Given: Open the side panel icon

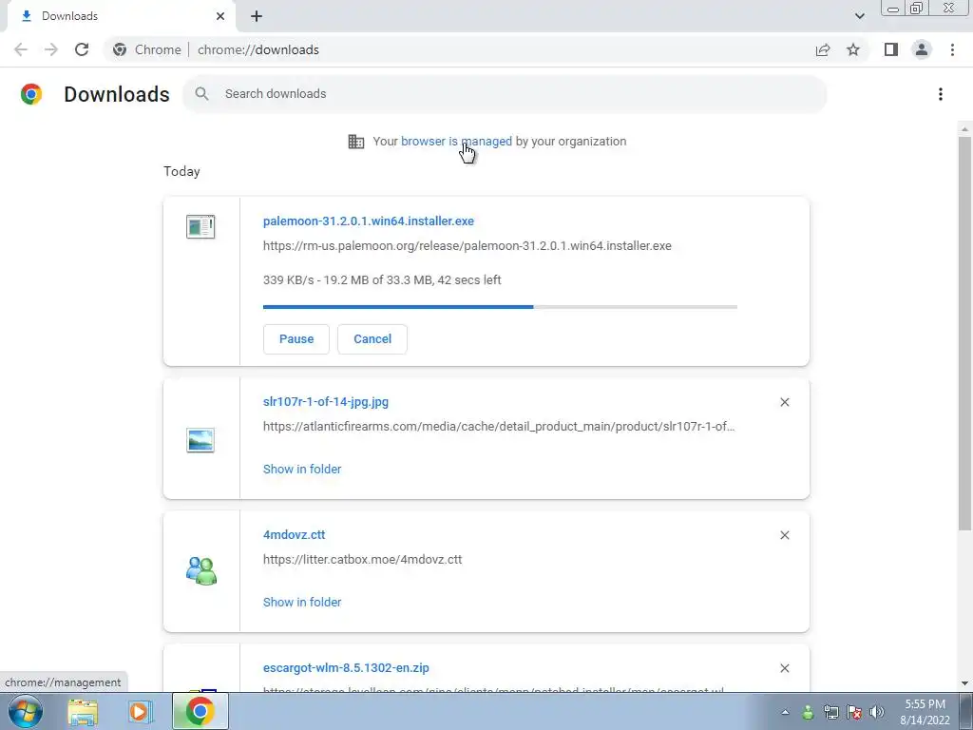Looking at the screenshot, I should click(891, 49).
